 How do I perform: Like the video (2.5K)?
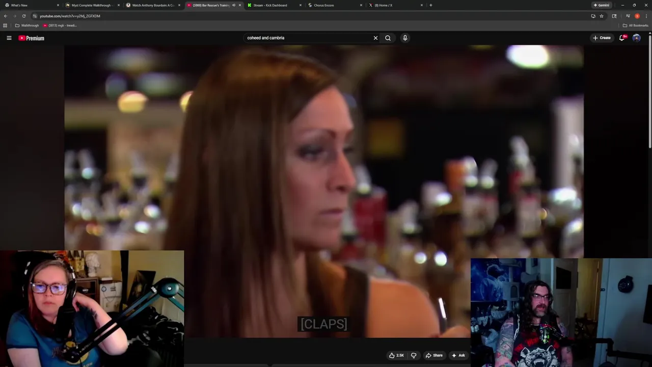396,355
